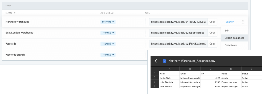Select row 2 header in spreadsheet
This screenshot has height=94, width=266.
[155, 78]
